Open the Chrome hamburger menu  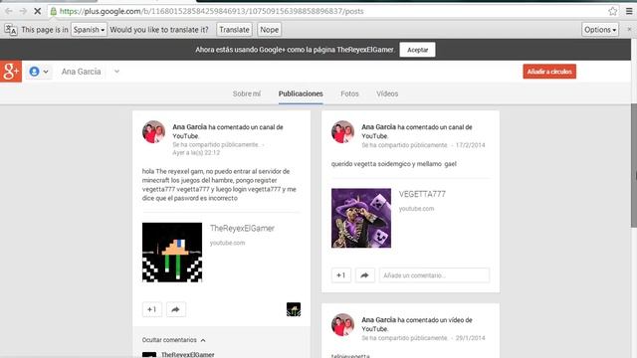coord(629,11)
